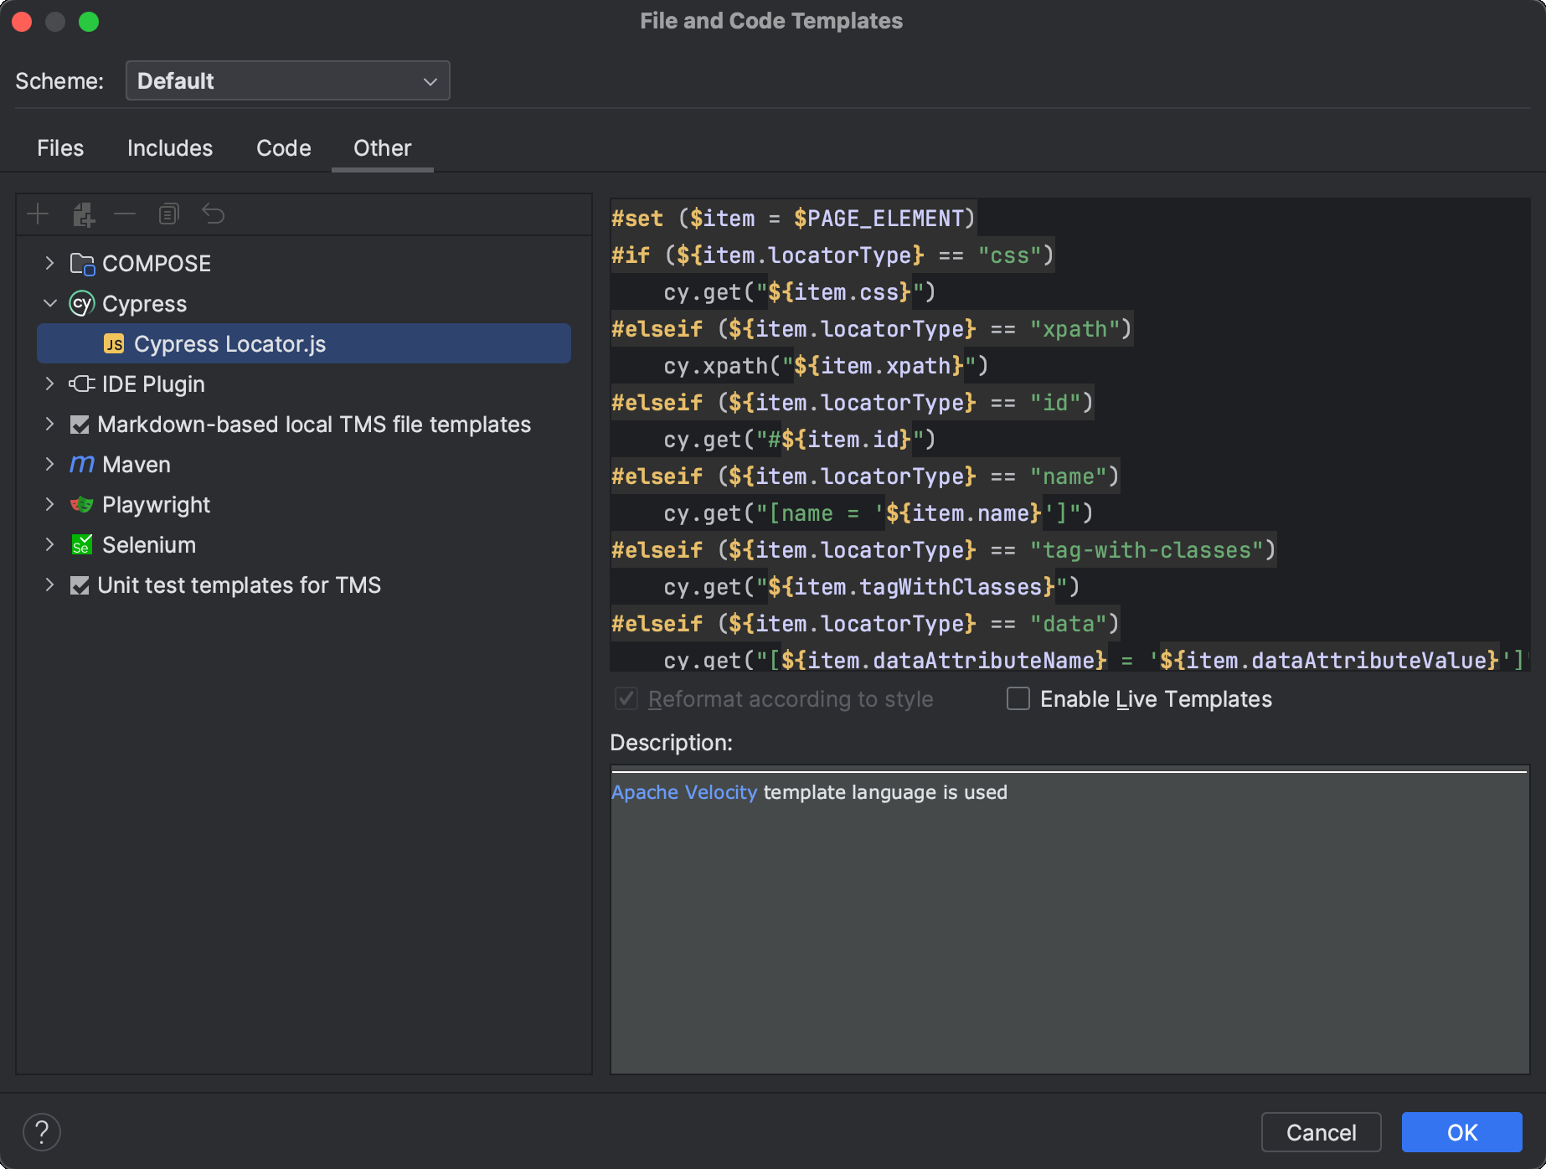The height and width of the screenshot is (1169, 1546).
Task: Expand the COMPOSE tree node
Action: [x=49, y=263]
